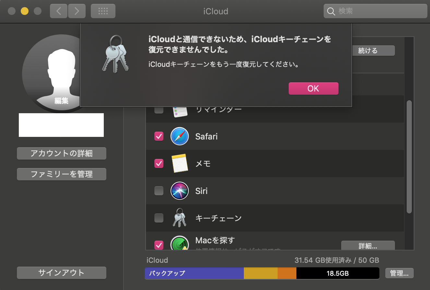Viewport: 430px width, 290px height.
Task: Click the iCloud window title
Action: [x=216, y=11]
